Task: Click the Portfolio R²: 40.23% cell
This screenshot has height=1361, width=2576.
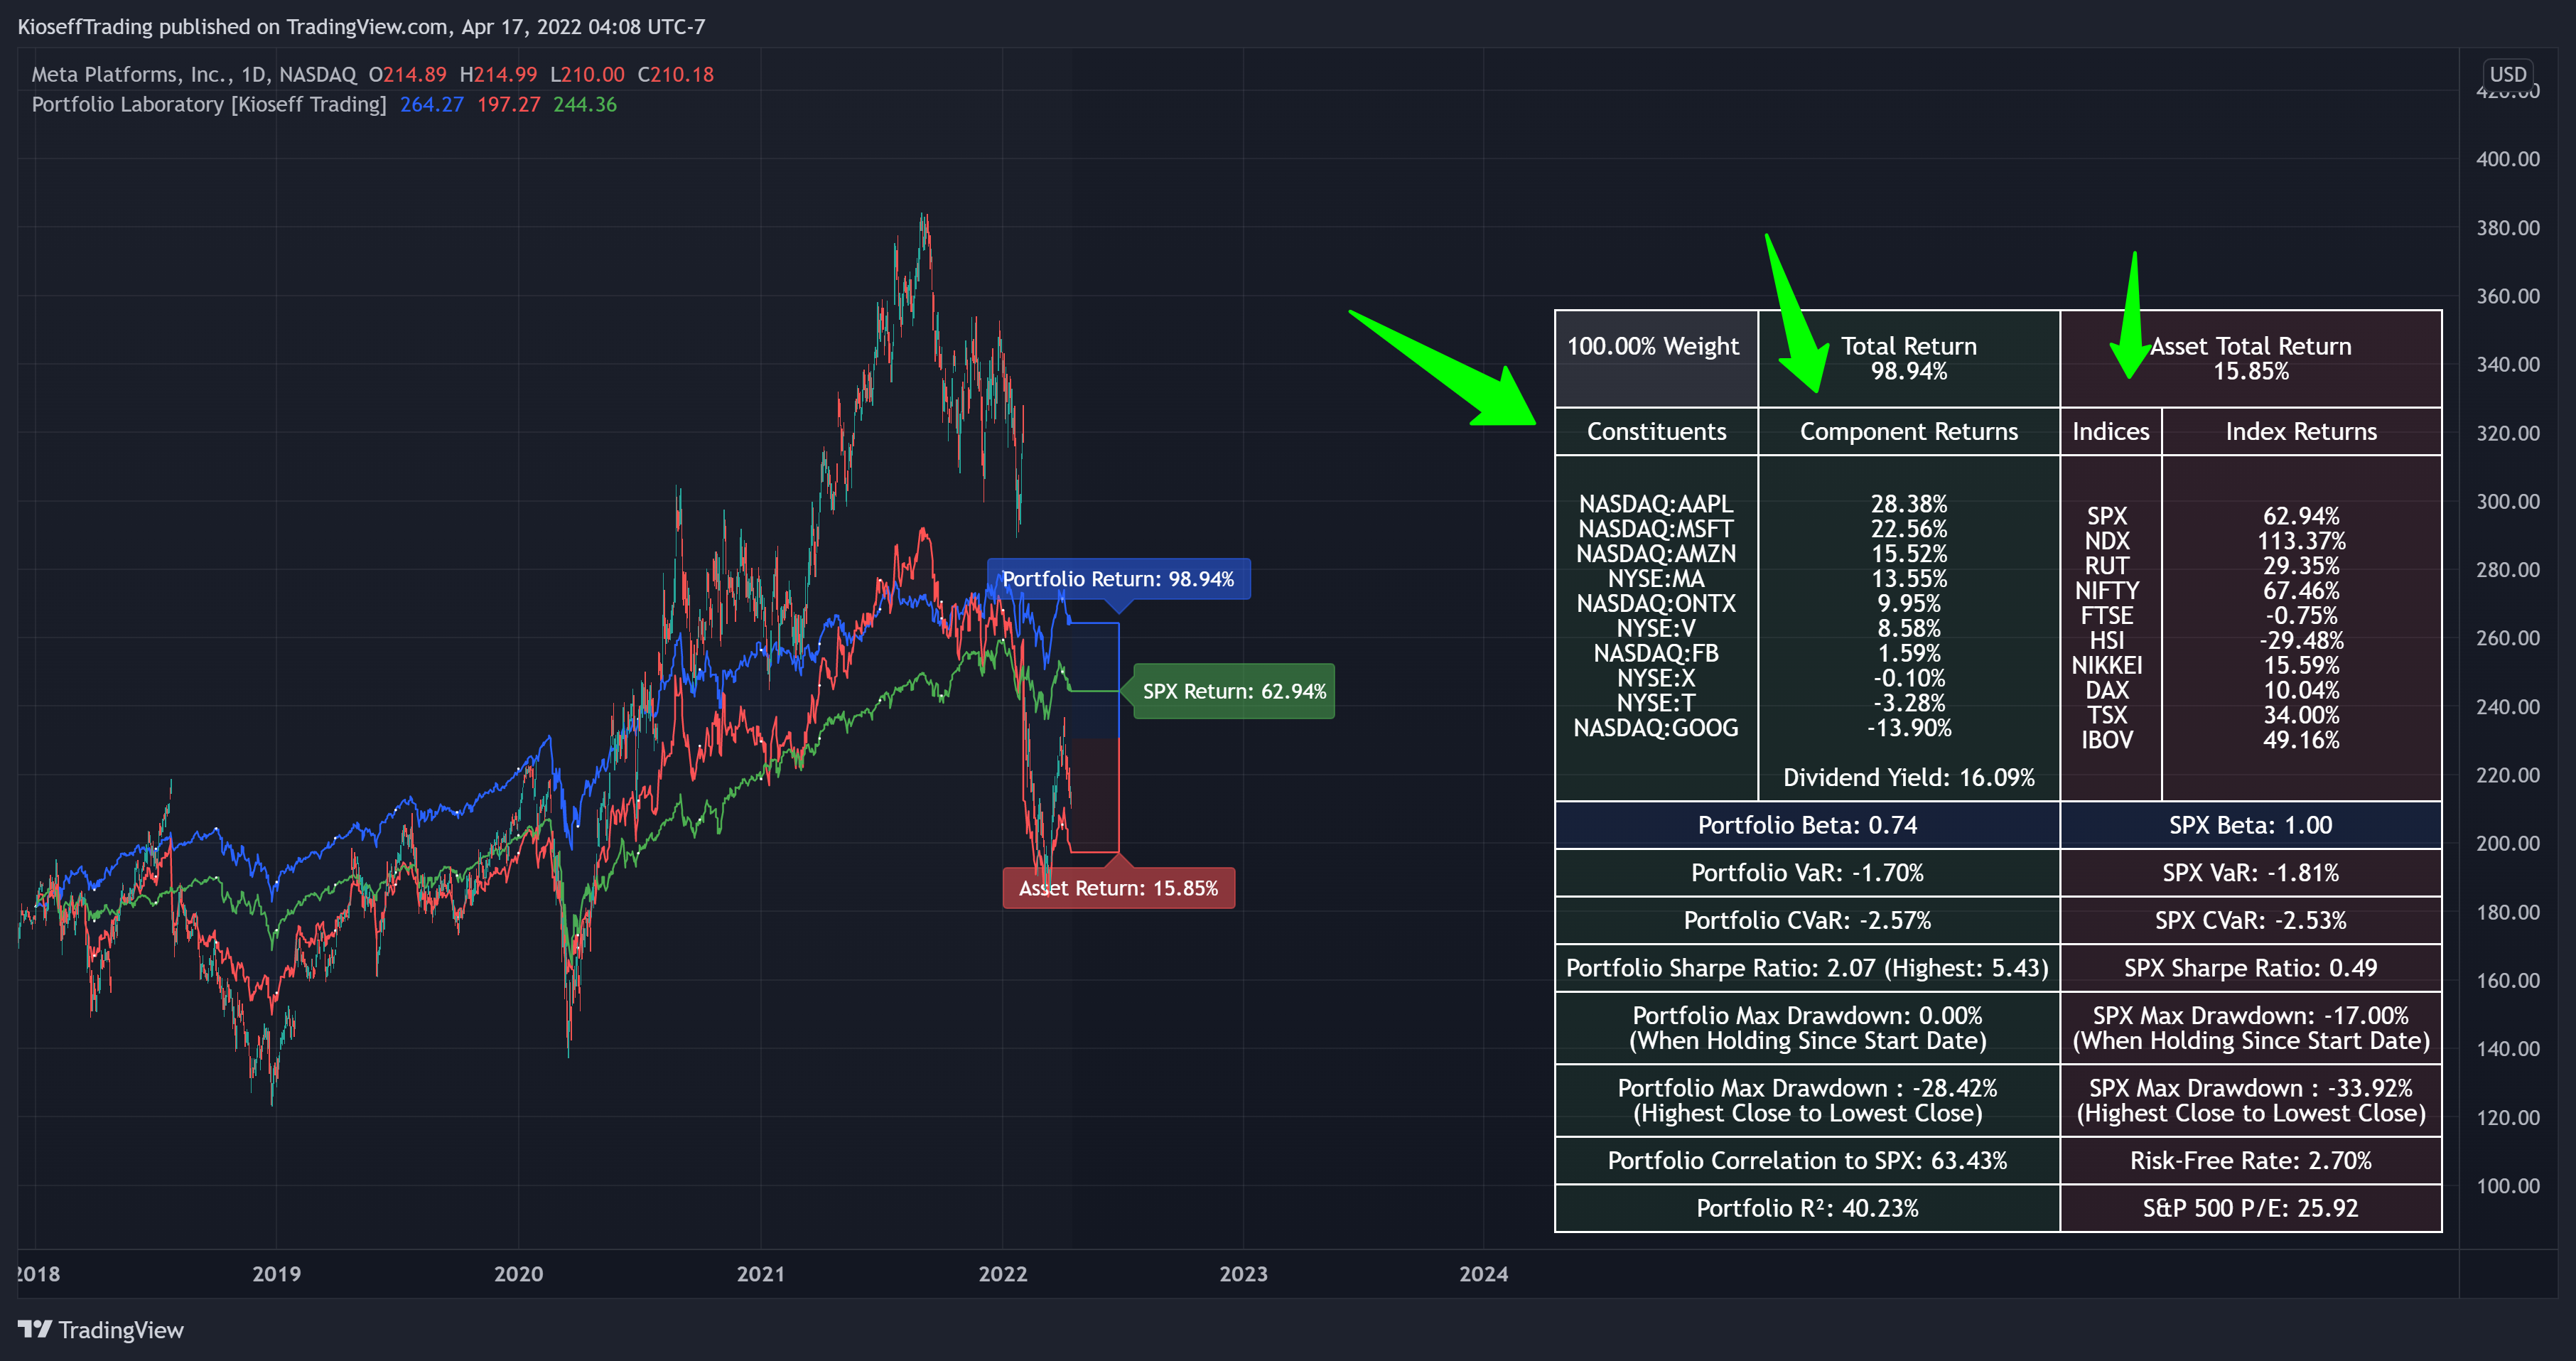Action: (x=1808, y=1208)
